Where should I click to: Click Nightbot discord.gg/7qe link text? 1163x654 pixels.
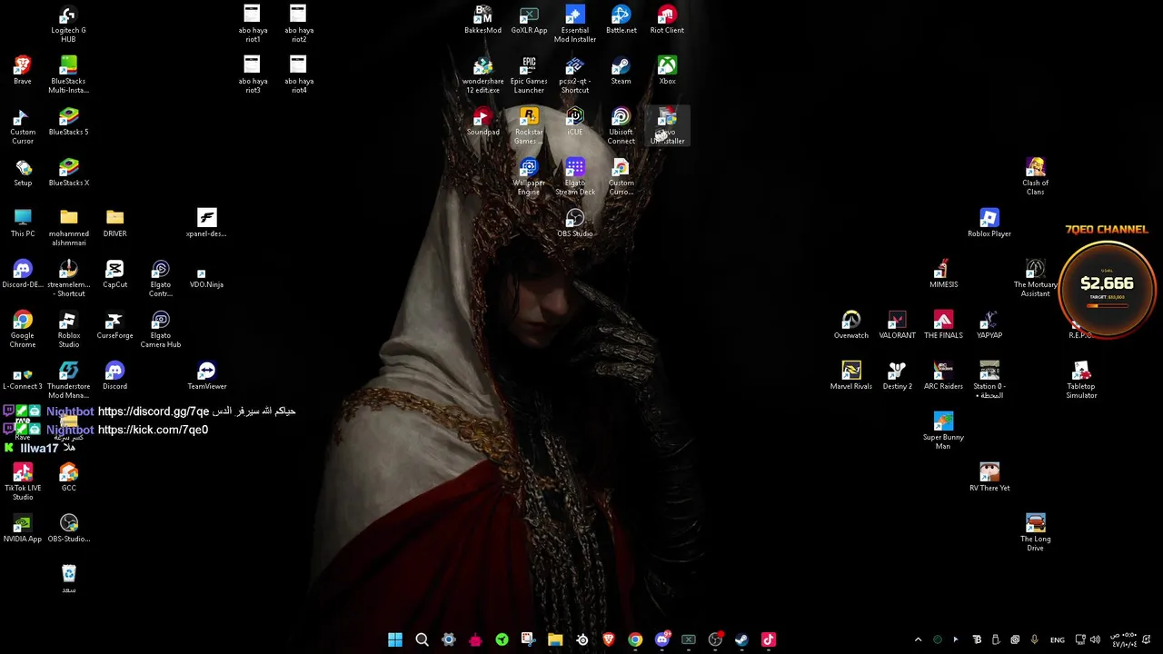point(154,411)
